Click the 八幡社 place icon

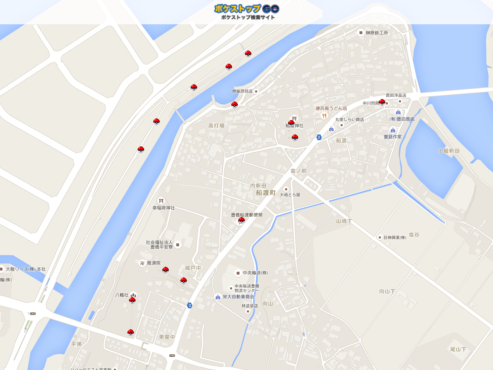click(x=134, y=295)
